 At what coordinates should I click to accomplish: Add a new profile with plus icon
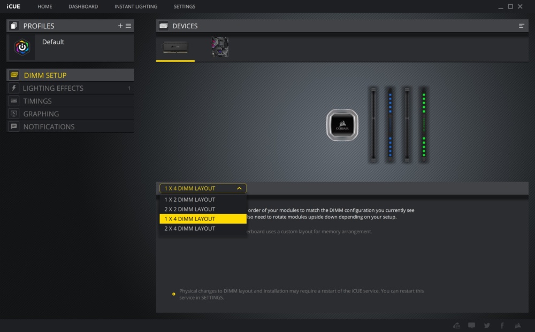(120, 26)
